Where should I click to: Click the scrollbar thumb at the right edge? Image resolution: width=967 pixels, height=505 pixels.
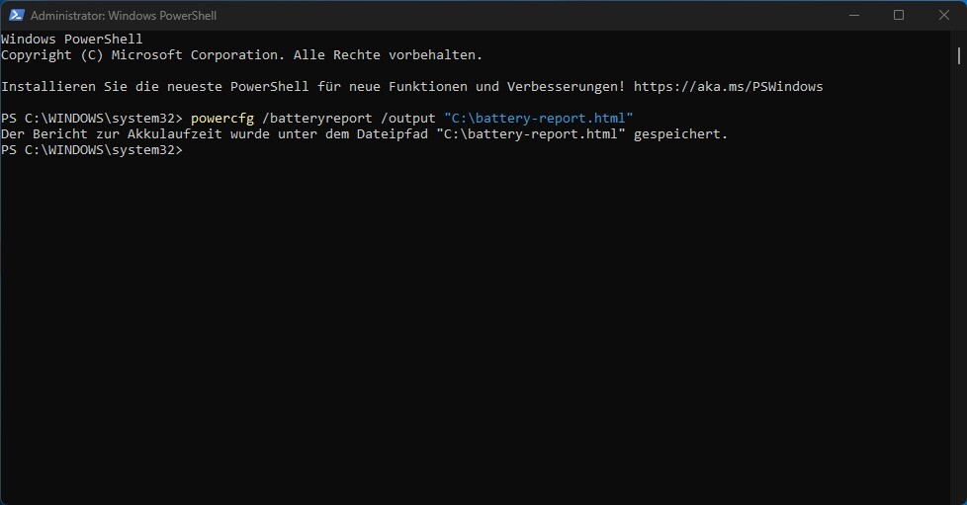958,55
